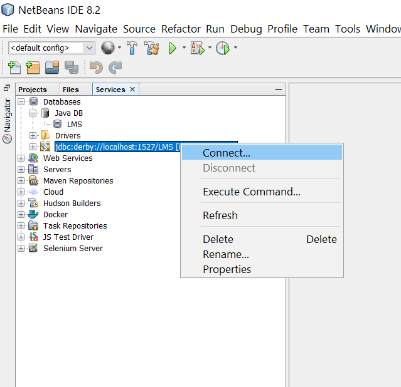Open the Navigator side panel
The image size is (401, 387).
point(7,121)
